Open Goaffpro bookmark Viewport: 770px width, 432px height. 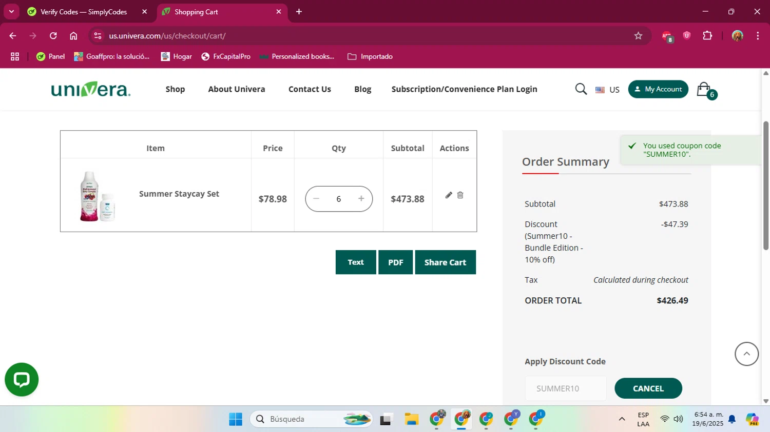[112, 56]
